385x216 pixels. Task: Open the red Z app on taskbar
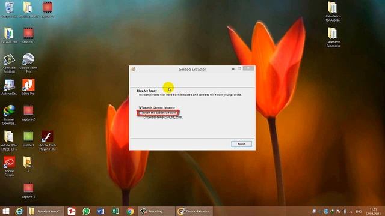click(x=72, y=211)
